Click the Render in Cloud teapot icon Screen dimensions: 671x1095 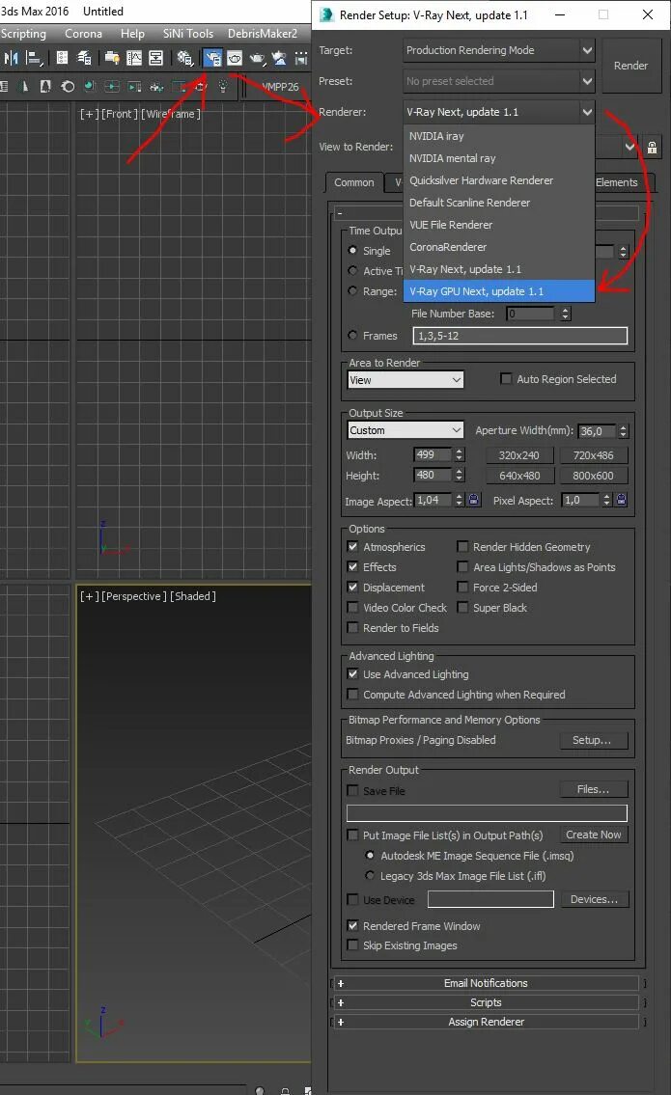[280, 58]
